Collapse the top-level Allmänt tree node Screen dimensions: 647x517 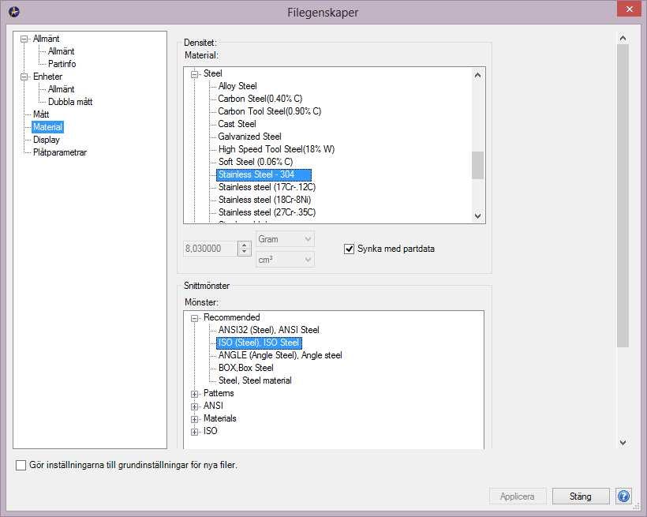point(24,39)
